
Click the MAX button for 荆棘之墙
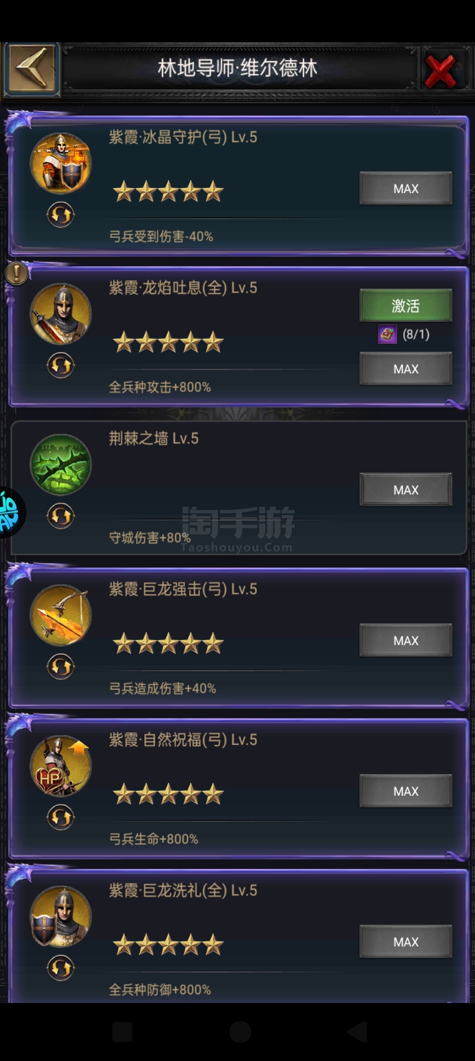coord(406,490)
